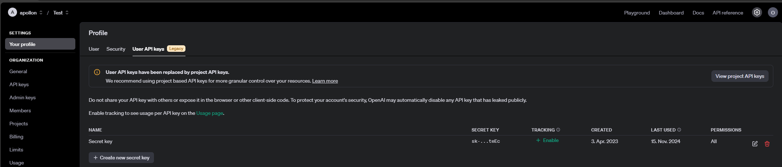Open Admin keys in the sidebar

coord(22,97)
